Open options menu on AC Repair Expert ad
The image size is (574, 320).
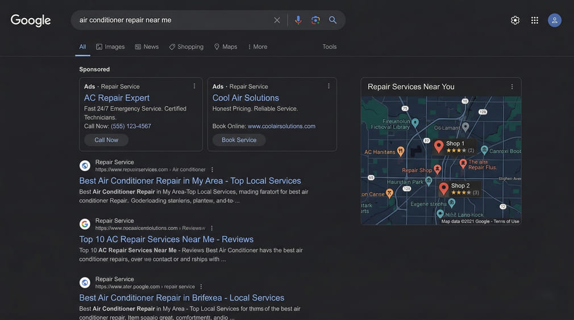[x=194, y=86]
